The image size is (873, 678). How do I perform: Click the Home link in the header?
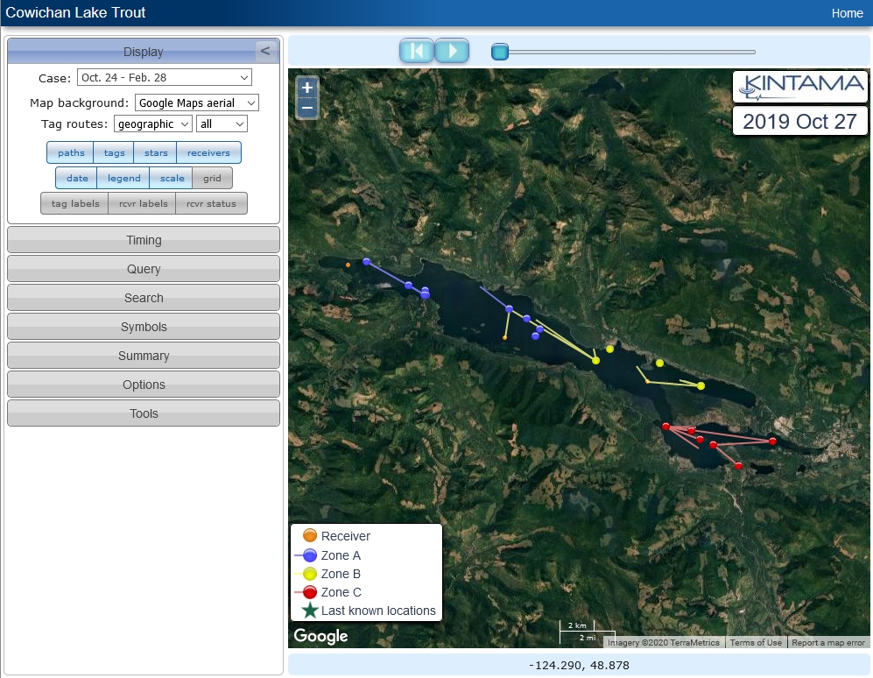[x=847, y=13]
